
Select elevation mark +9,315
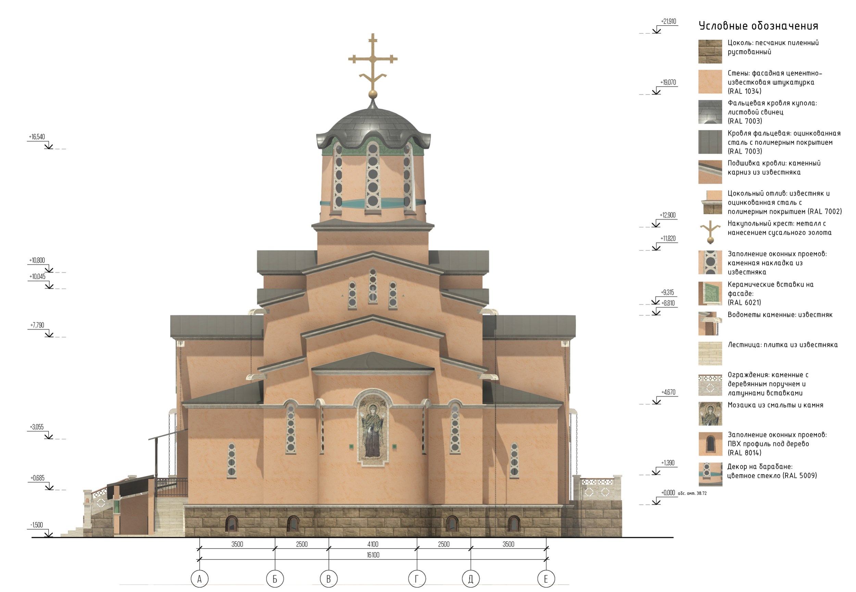667,292
